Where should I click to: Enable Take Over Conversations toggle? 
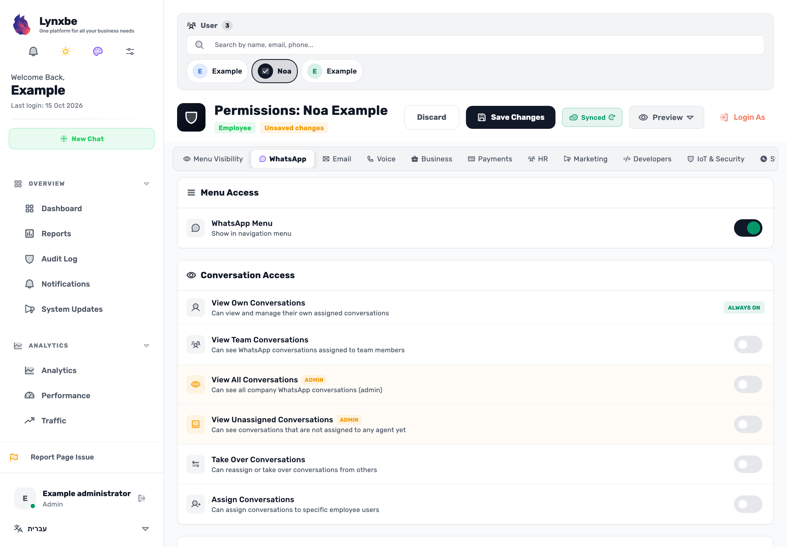coord(748,464)
